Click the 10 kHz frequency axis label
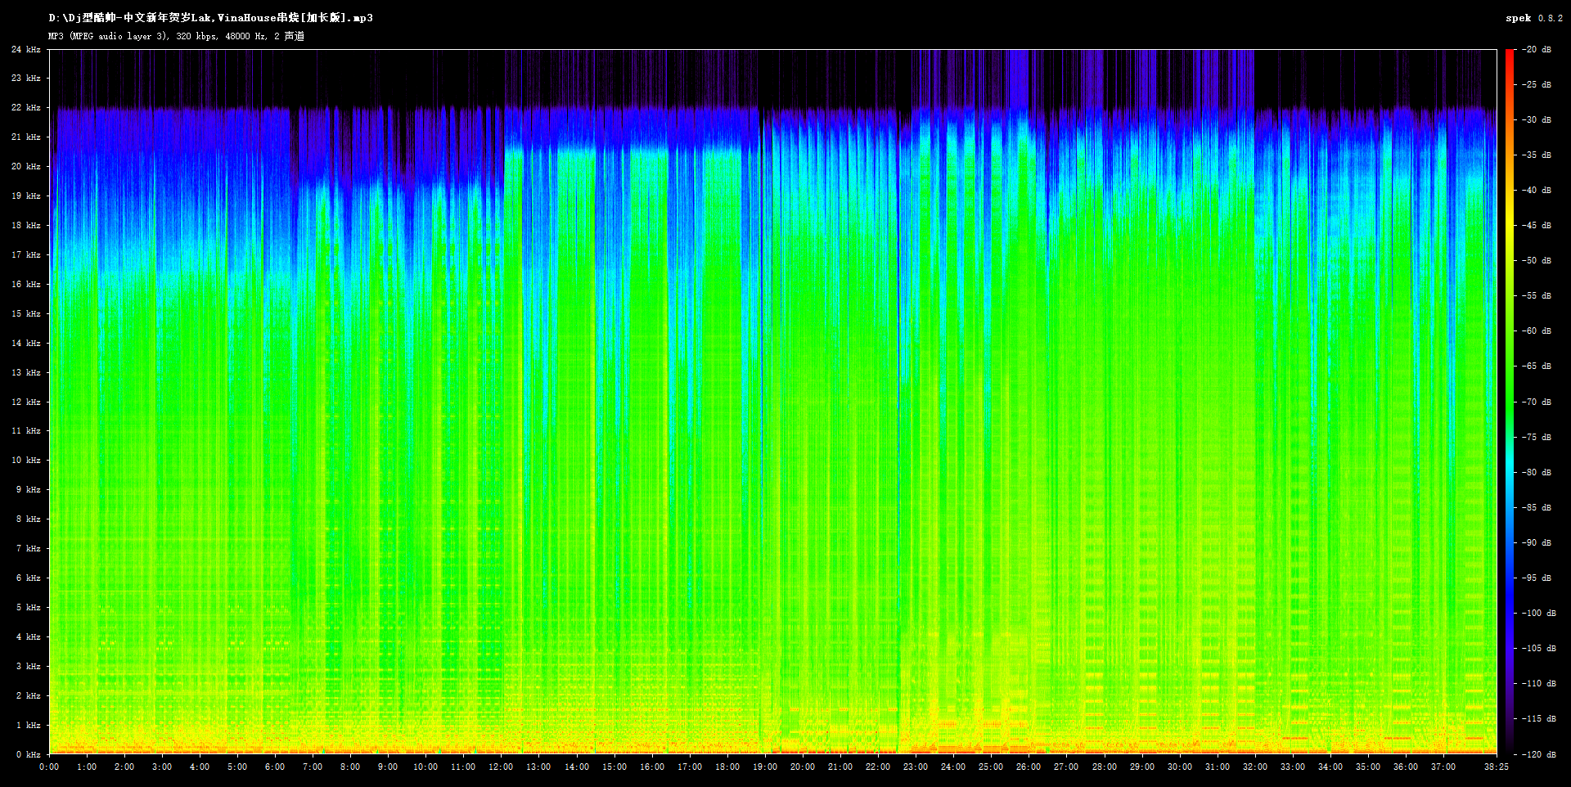This screenshot has height=787, width=1571. point(26,461)
